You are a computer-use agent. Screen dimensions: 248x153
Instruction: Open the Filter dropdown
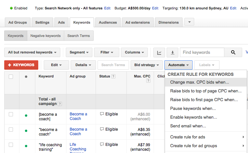(107, 53)
